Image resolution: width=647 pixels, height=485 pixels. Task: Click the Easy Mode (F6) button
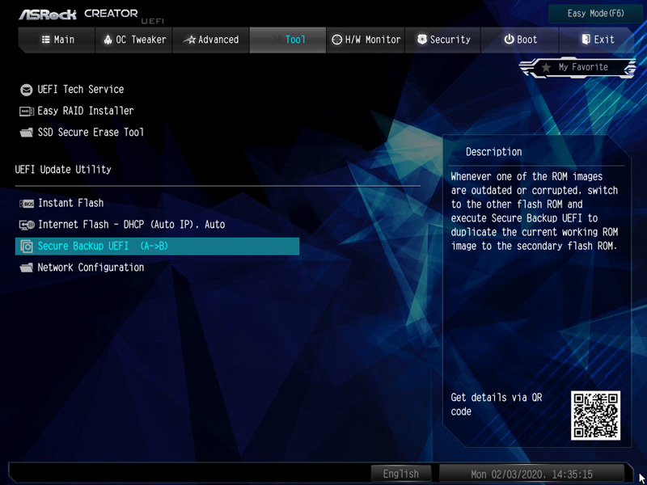595,14
